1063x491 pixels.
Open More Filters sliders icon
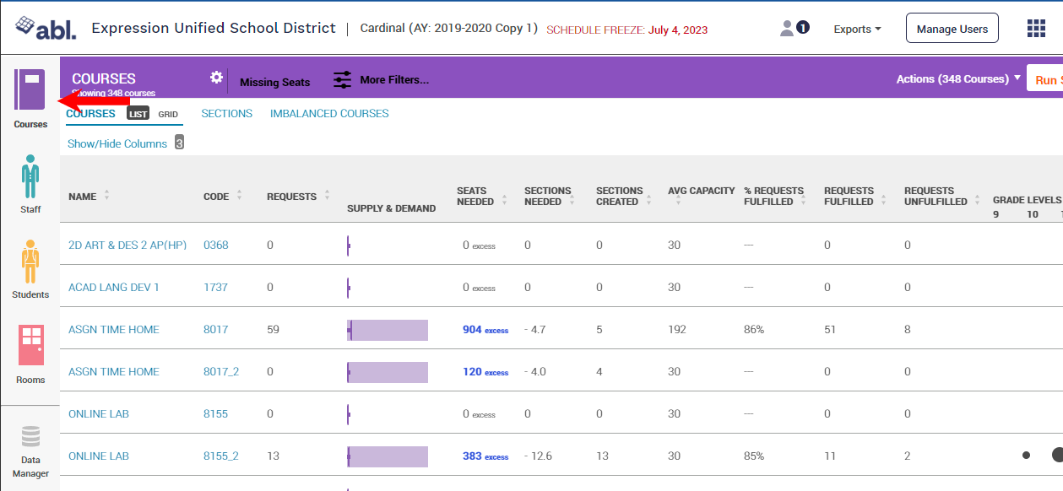coord(342,80)
